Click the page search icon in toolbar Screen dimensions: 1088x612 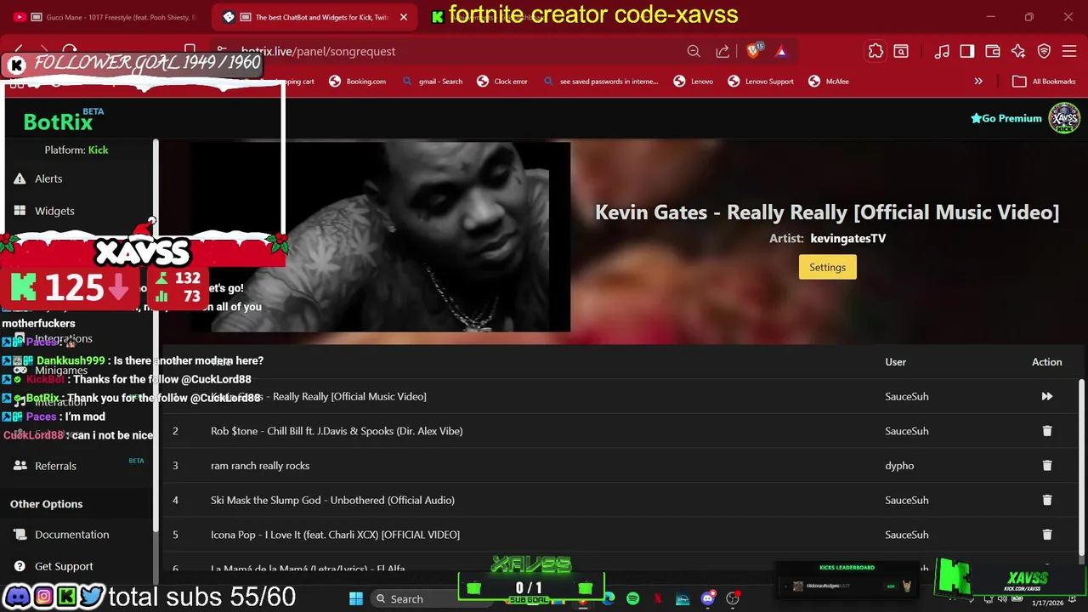901,51
